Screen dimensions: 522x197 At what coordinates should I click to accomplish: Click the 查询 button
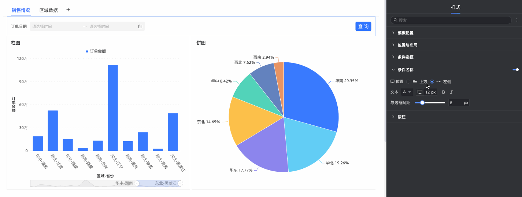tap(363, 26)
